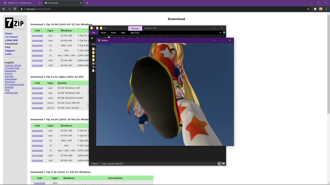Switch Explorer to details view icon

(219, 163)
